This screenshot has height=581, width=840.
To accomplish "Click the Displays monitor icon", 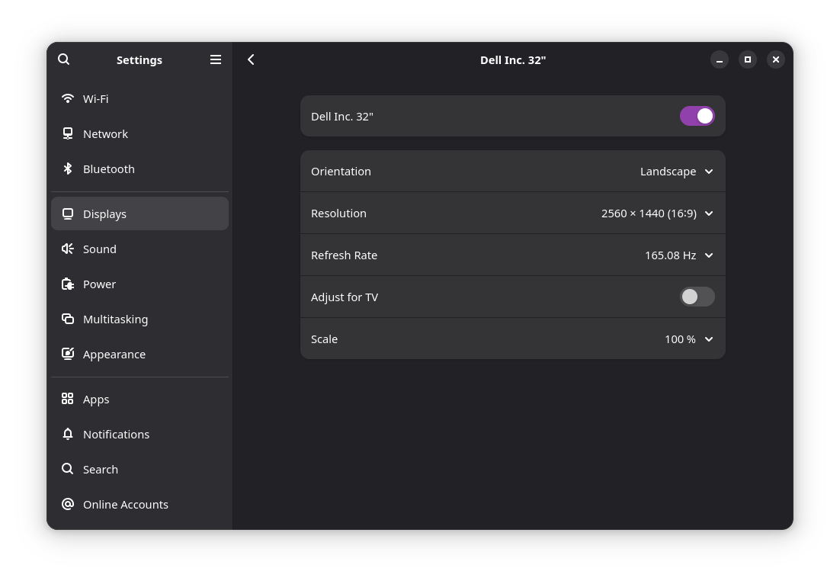I will (x=68, y=213).
